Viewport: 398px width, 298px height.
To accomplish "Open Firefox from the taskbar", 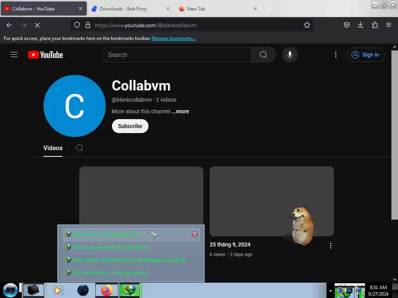I will tap(107, 290).
